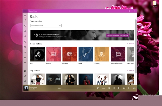The height and width of the screenshot is (106, 162).
Task: Open Recent plays clock icon in sidebar
Action: 25,41
